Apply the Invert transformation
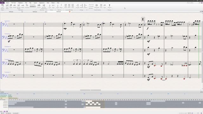 101,6
